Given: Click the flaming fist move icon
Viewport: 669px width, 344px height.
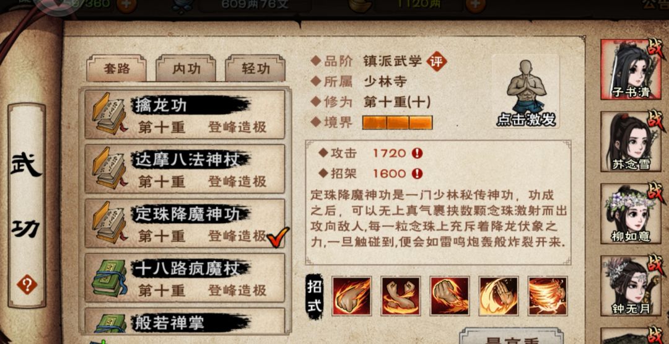Looking at the screenshot, I should 352,296.
